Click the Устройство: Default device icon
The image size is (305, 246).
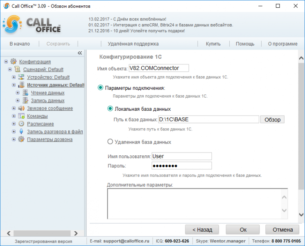tap(21, 77)
